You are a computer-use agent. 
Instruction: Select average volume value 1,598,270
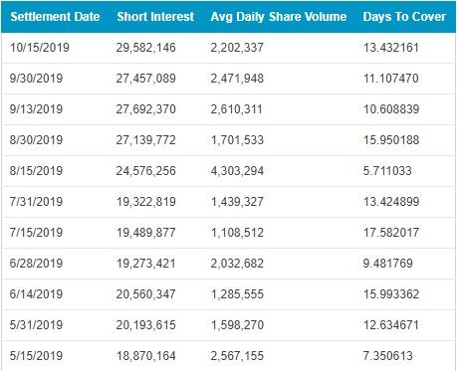click(x=237, y=325)
